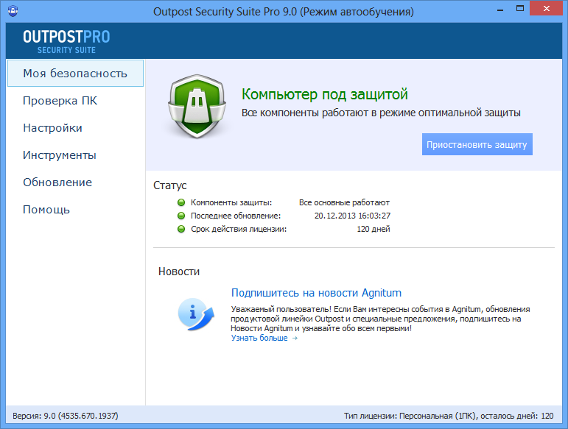Maximize the Outpost Security Suite window
The width and height of the screenshot is (568, 429).
[x=520, y=9]
